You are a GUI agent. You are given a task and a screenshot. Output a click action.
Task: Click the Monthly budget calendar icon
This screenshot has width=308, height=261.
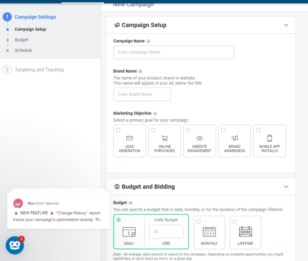209,232
